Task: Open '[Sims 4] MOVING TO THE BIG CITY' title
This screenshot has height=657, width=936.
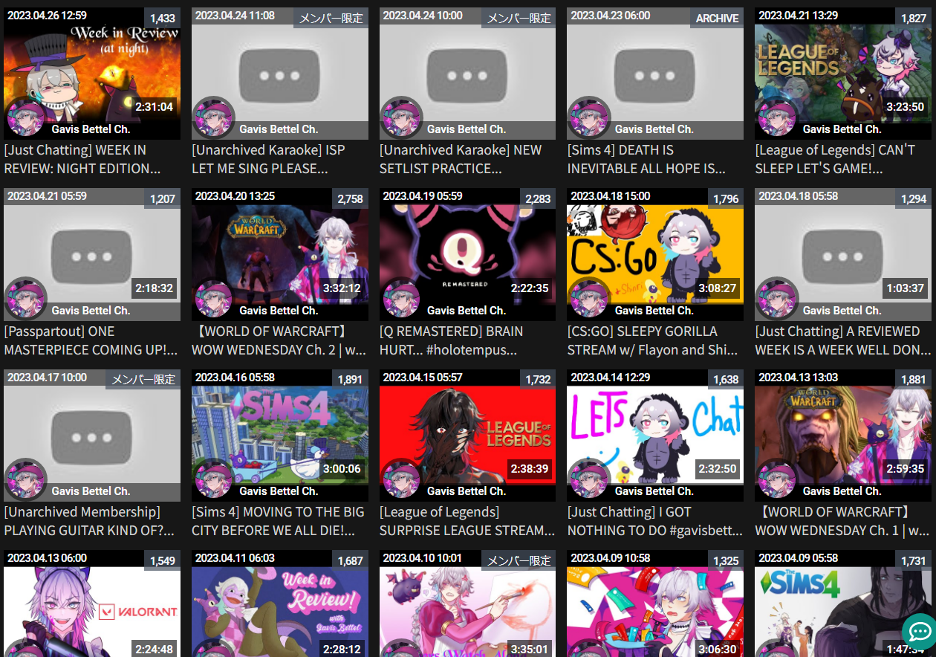Action: [x=279, y=521]
